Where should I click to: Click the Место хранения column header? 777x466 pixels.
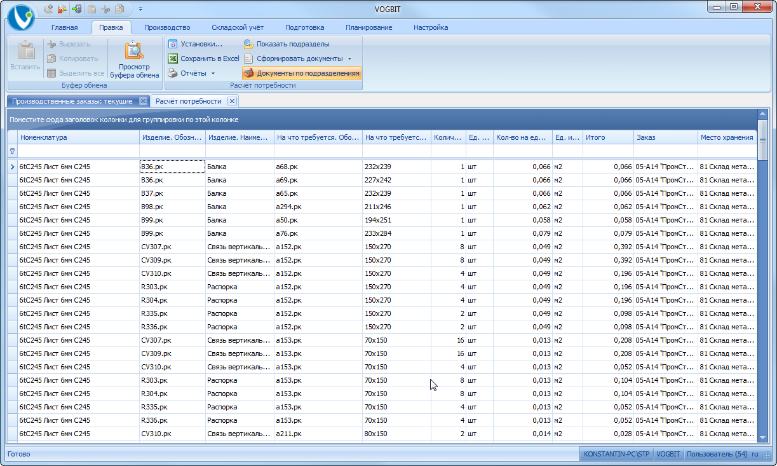727,137
